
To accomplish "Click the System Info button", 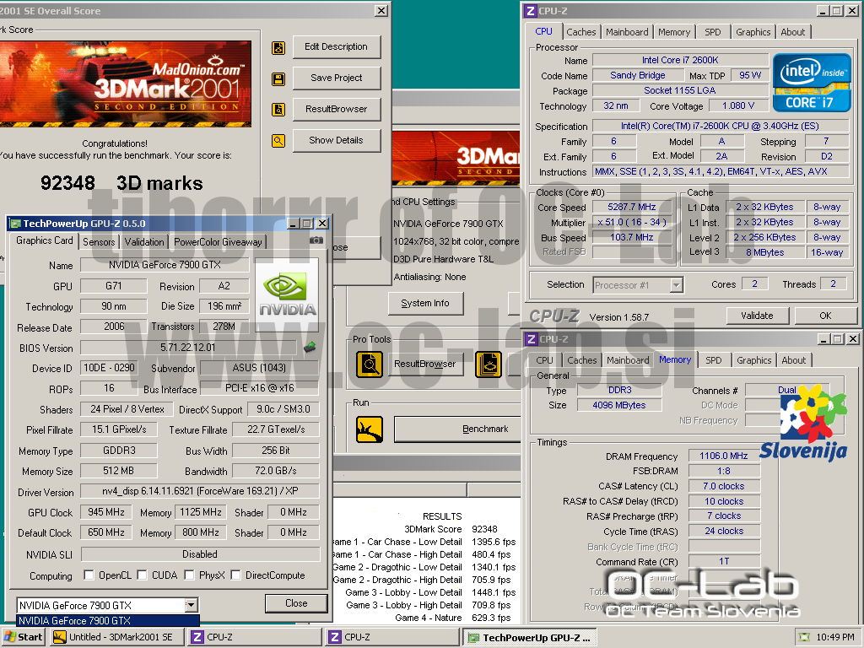I will [425, 303].
